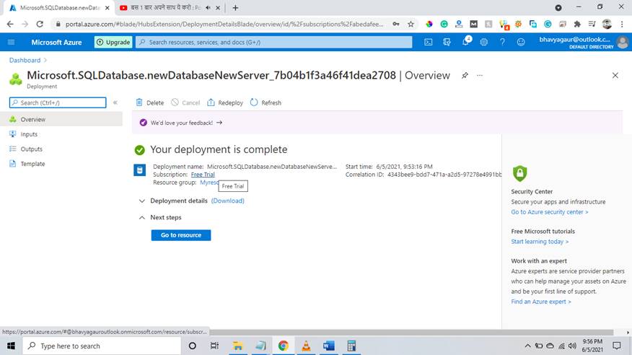This screenshot has height=355, width=632.
Task: Open the feedback smiley icon
Action: [x=521, y=42]
